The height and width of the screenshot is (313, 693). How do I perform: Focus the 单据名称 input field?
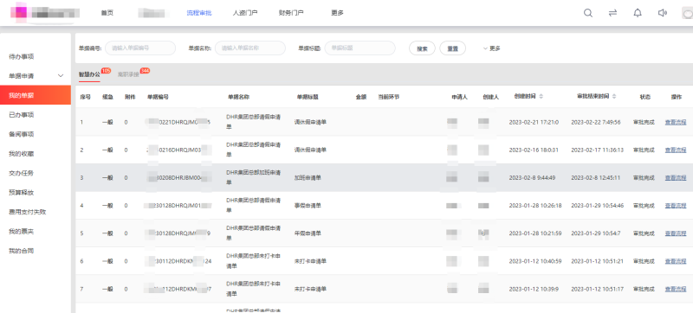click(250, 48)
